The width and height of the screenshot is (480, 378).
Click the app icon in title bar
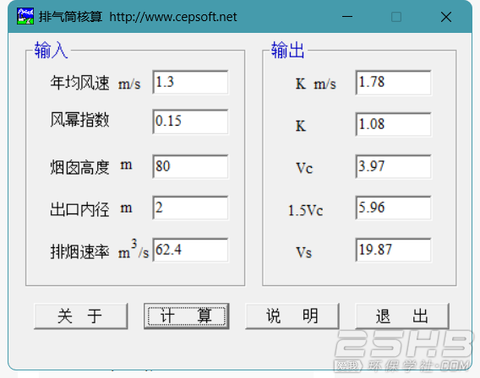coord(25,17)
